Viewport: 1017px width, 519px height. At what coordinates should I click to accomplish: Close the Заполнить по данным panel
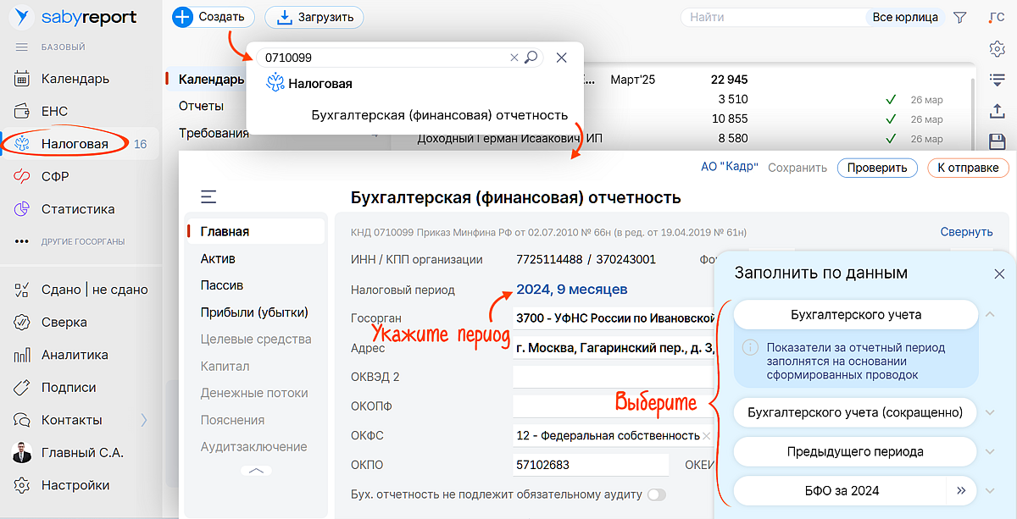click(x=999, y=273)
